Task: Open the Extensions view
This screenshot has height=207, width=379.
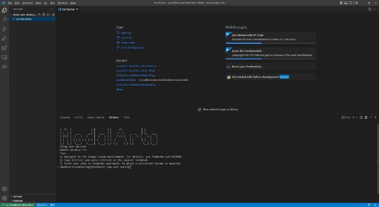Action: coord(4,48)
